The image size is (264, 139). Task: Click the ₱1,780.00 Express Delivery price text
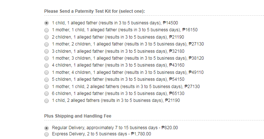coord(141,134)
